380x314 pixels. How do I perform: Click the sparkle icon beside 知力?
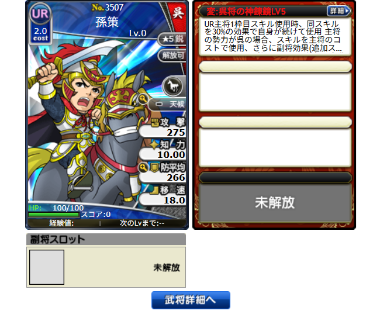click(154, 145)
